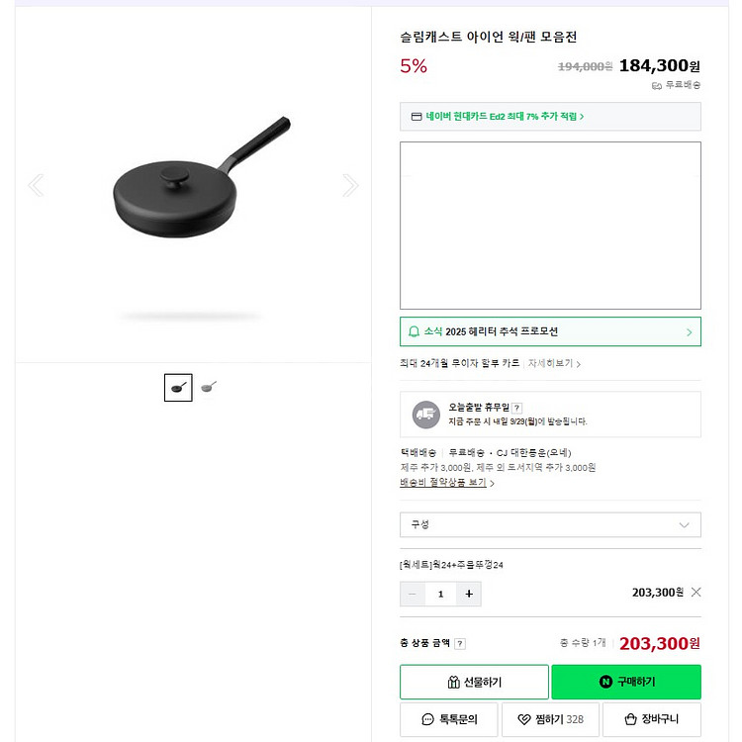Select the first black pan thumbnail
Image resolution: width=742 pixels, height=742 pixels.
178,388
